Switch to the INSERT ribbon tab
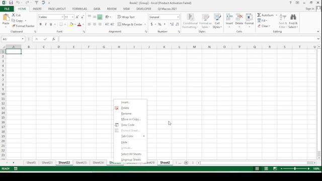 coord(37,9)
